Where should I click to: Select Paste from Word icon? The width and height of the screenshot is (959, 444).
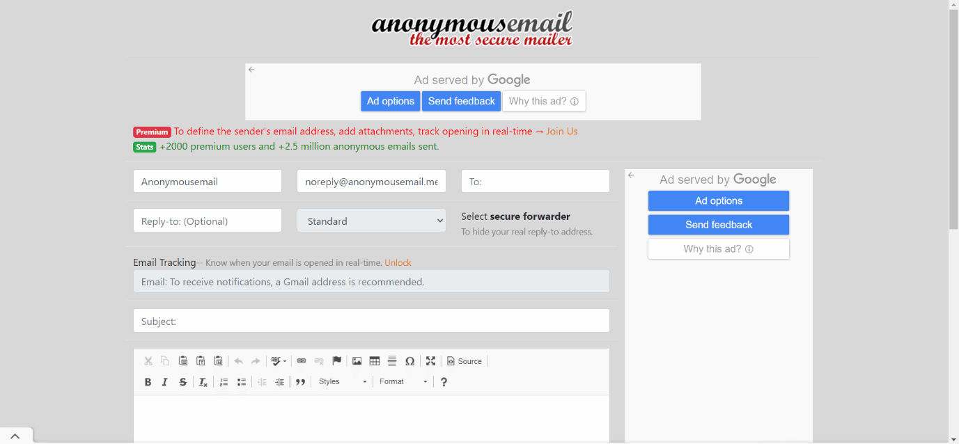tap(217, 361)
